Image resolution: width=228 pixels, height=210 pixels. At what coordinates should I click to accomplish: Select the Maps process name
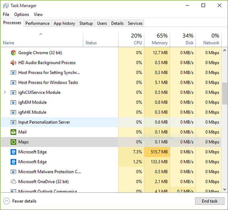click(24, 142)
